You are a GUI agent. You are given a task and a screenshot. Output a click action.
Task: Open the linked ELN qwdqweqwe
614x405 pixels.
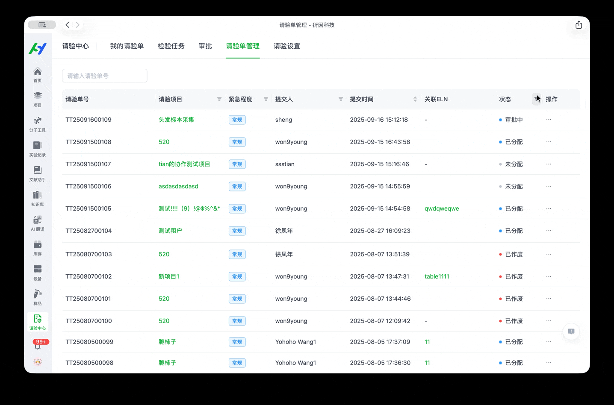[441, 208]
